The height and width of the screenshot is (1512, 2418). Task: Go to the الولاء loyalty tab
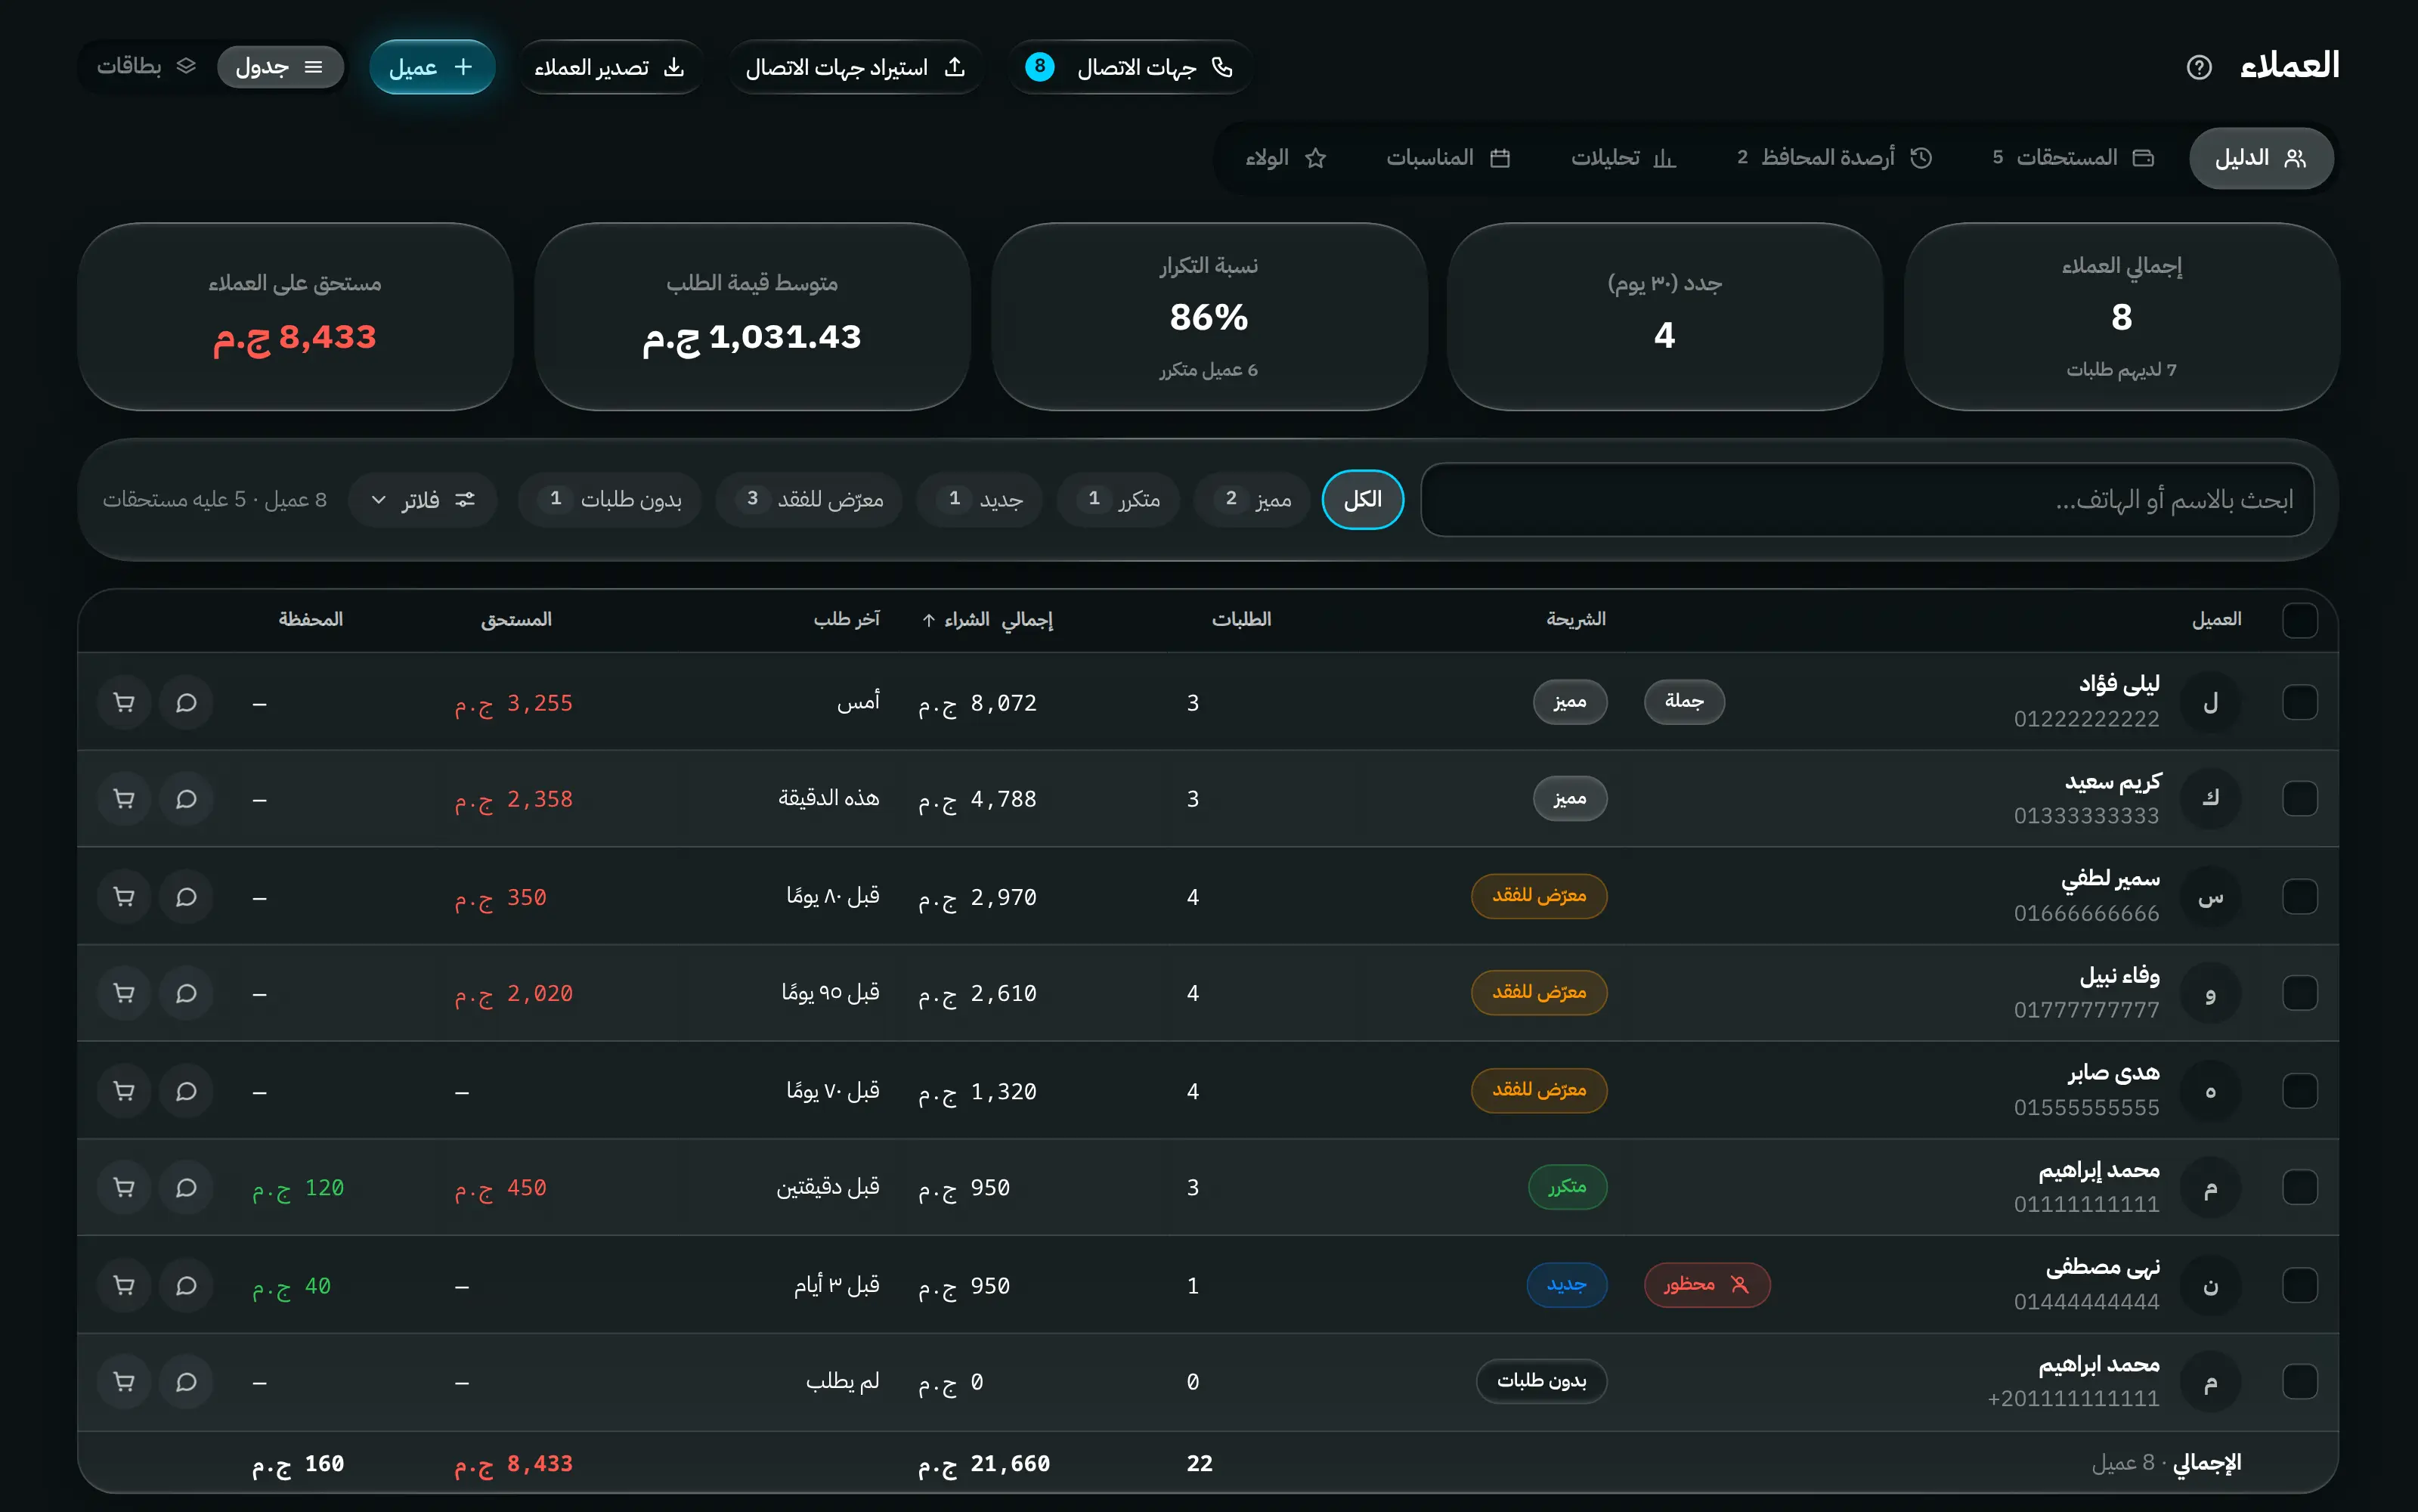[x=1286, y=158]
